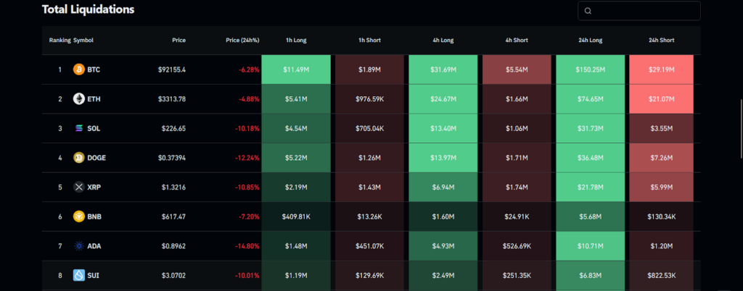This screenshot has width=743, height=291.
Task: Click the $150.25M BTC 24h Long cell
Action: click(x=591, y=69)
